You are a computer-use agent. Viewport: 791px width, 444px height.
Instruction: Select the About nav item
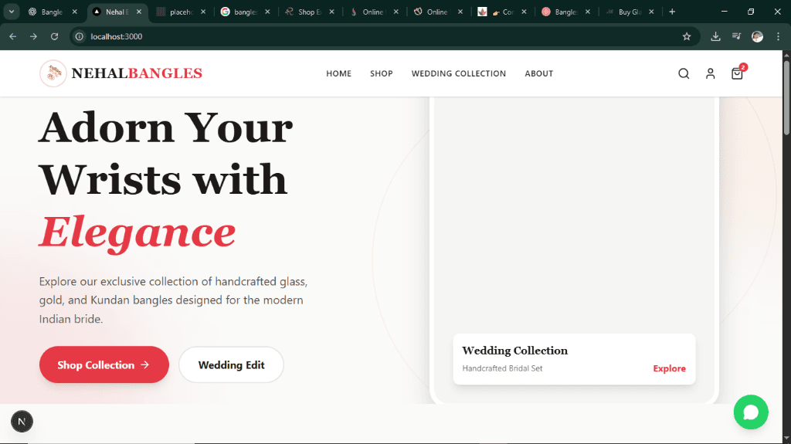coord(538,74)
